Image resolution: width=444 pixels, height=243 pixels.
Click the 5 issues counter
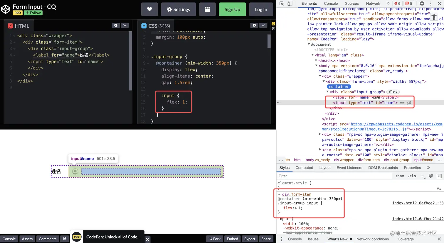409,4
